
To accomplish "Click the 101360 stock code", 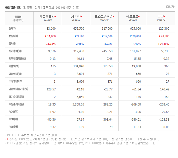I will tap(47, 20).
